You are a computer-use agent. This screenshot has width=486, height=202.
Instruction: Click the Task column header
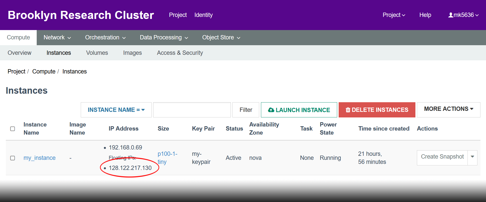coord(306,129)
